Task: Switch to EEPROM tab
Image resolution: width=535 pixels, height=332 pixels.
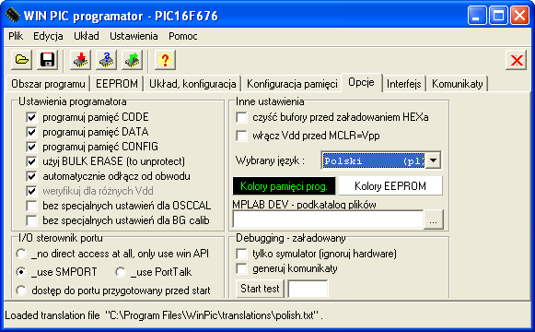Action: [117, 84]
